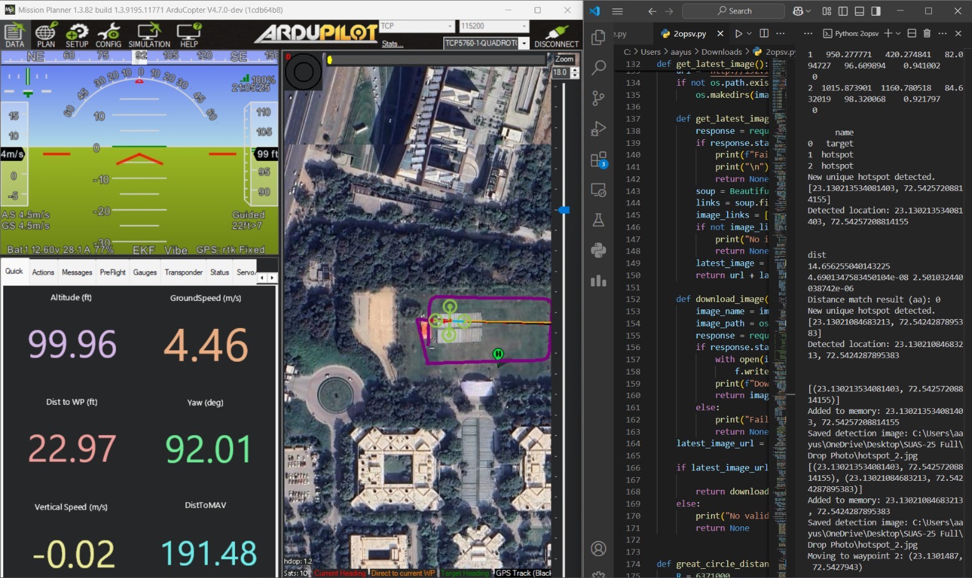972x578 pixels.
Task: Open Remote Explorer view in activity bar
Action: click(x=598, y=190)
